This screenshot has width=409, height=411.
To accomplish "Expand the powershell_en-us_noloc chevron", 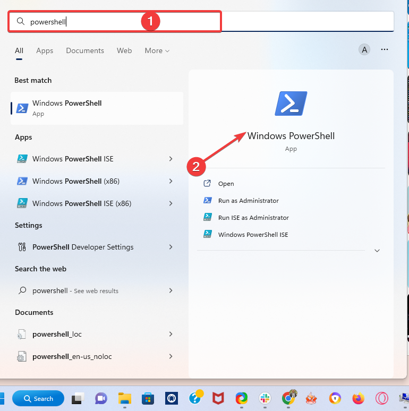I will click(171, 356).
